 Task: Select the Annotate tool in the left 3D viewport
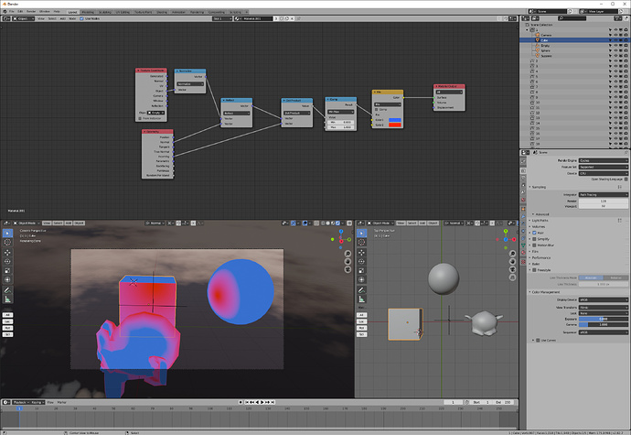(7, 290)
